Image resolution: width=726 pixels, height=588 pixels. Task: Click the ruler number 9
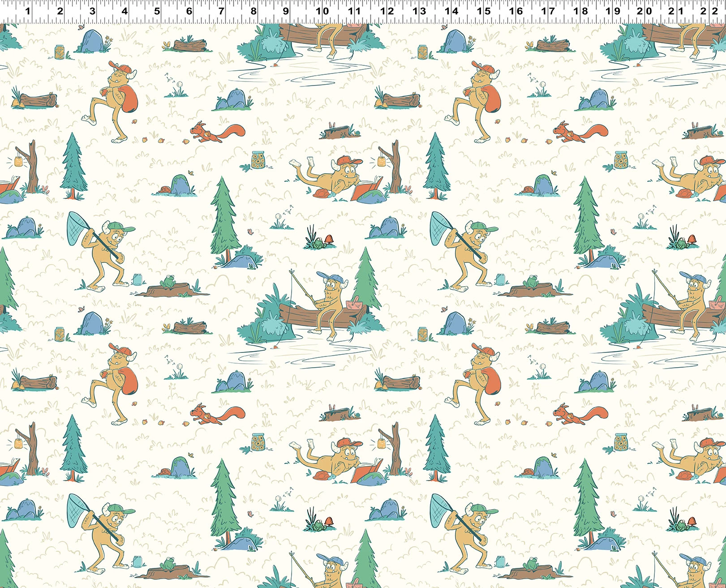(286, 11)
